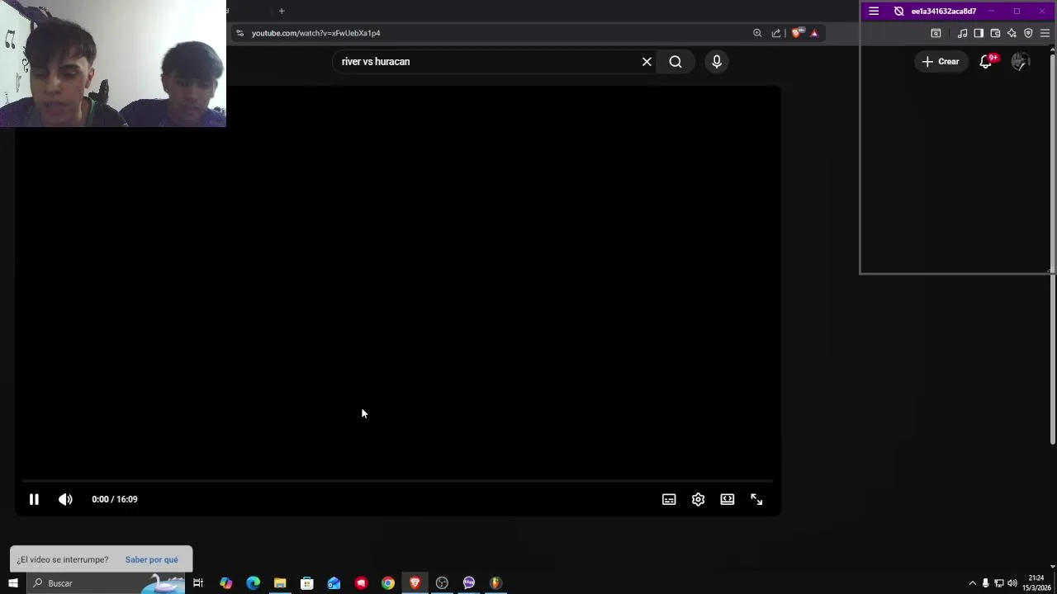Open FL Studio from the taskbar
The height and width of the screenshot is (594, 1057).
click(495, 583)
